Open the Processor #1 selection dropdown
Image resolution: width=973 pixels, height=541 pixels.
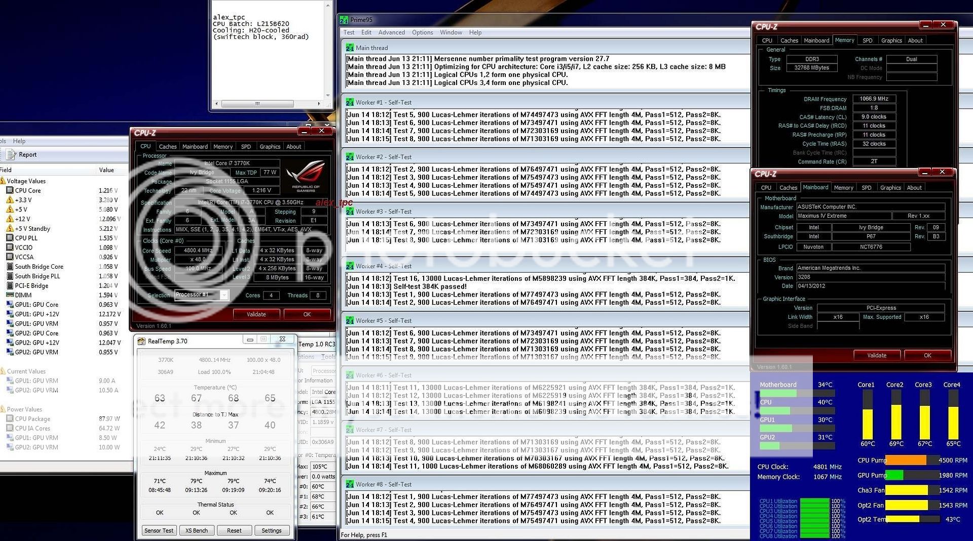(223, 295)
